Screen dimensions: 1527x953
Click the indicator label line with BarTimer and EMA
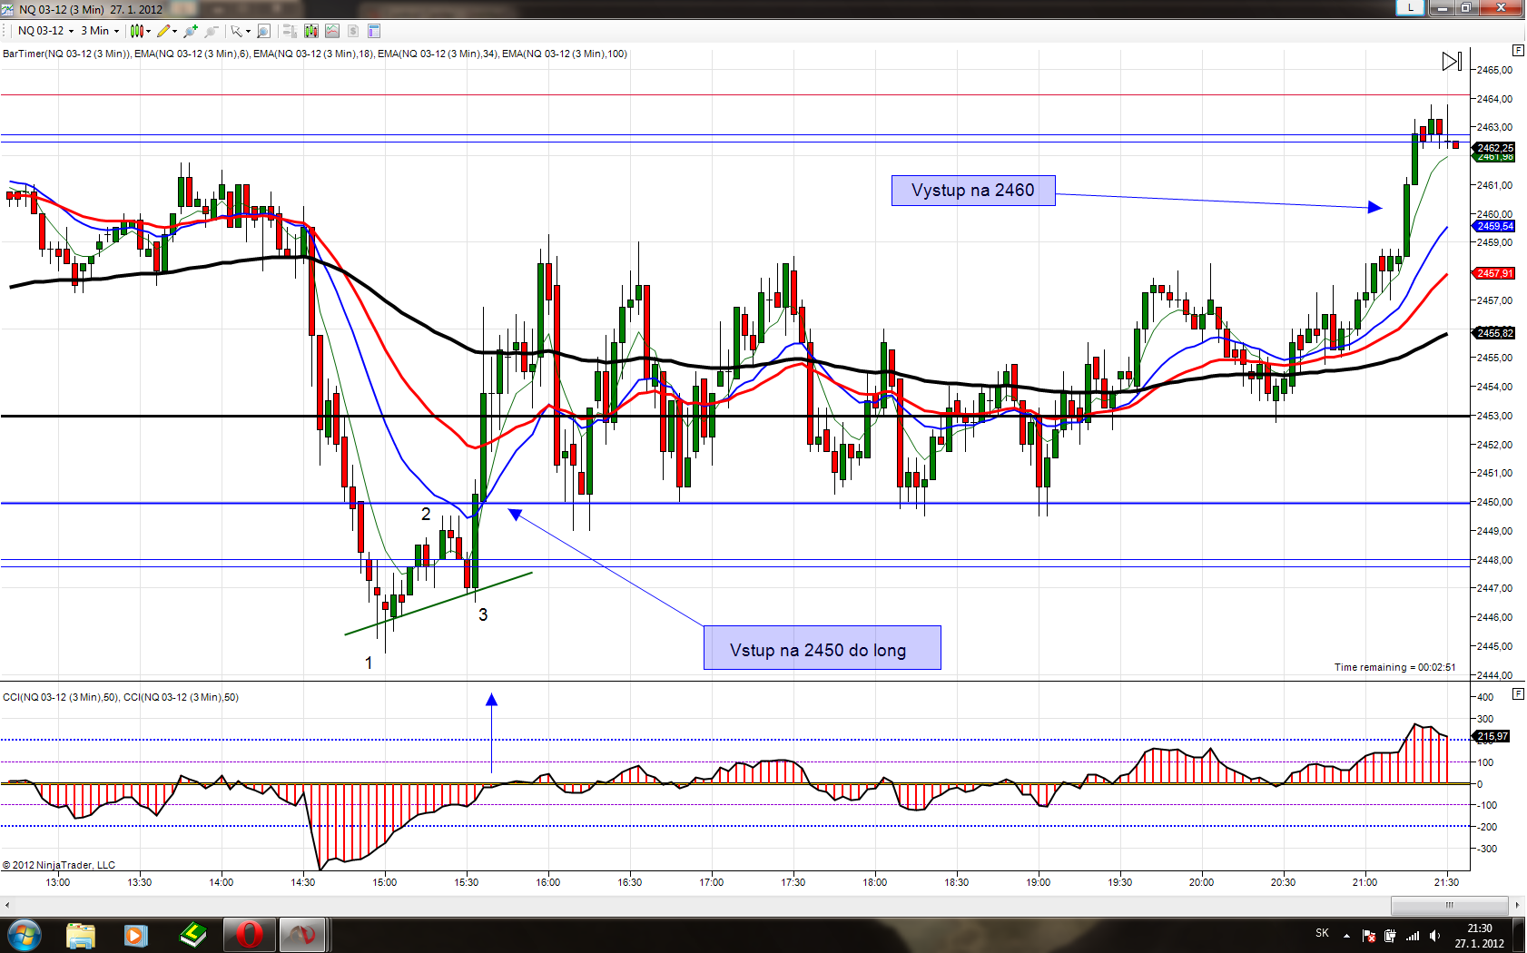(315, 54)
